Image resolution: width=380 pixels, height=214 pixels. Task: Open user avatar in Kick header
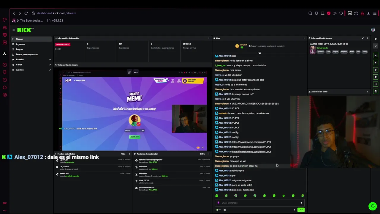[x=373, y=30]
